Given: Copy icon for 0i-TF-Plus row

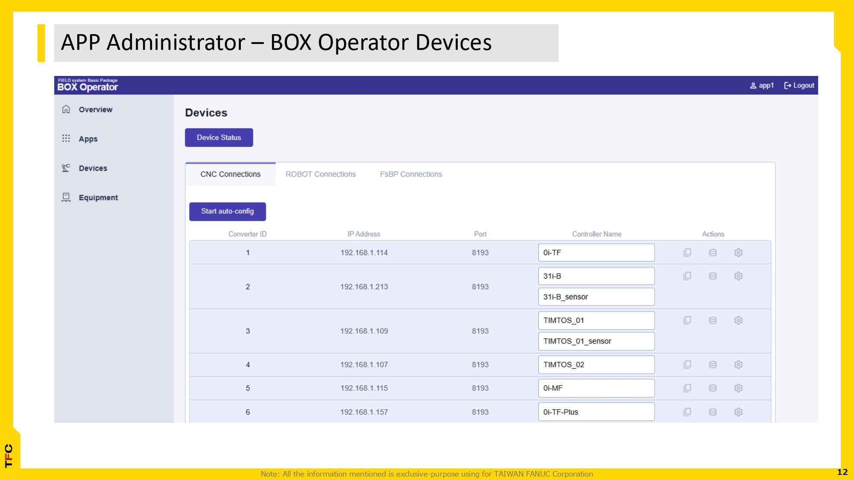Looking at the screenshot, I should [x=687, y=412].
